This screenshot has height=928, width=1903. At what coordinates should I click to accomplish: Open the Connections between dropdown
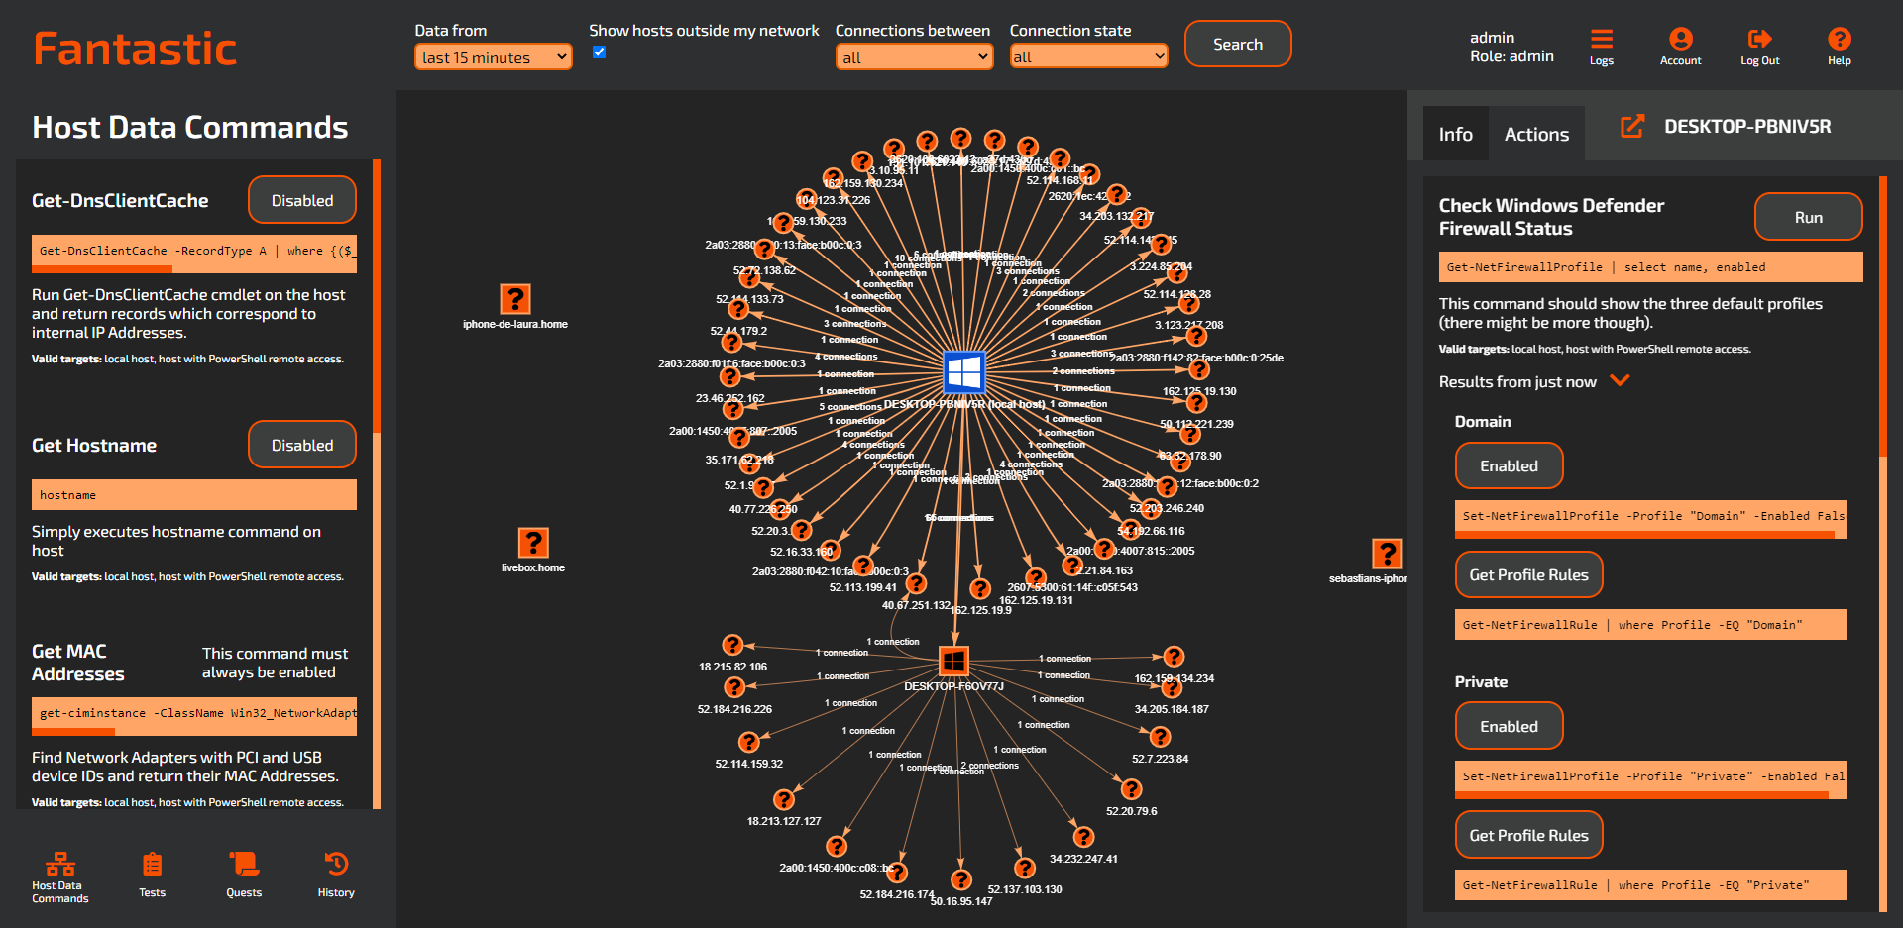(x=914, y=57)
